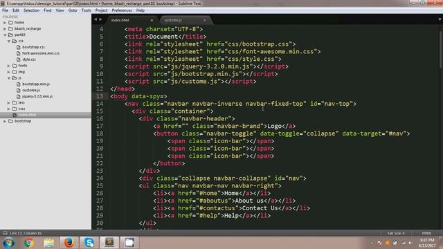Open bootstrap.min.js in sidebar
Viewport: 443px width, 249px height.
[36, 84]
